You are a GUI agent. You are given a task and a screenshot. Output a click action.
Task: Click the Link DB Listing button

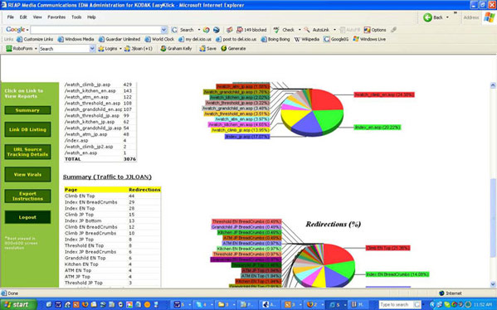(27, 129)
